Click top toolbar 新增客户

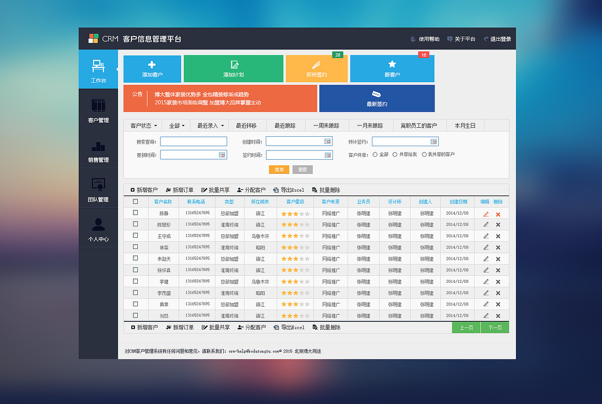tap(144, 190)
